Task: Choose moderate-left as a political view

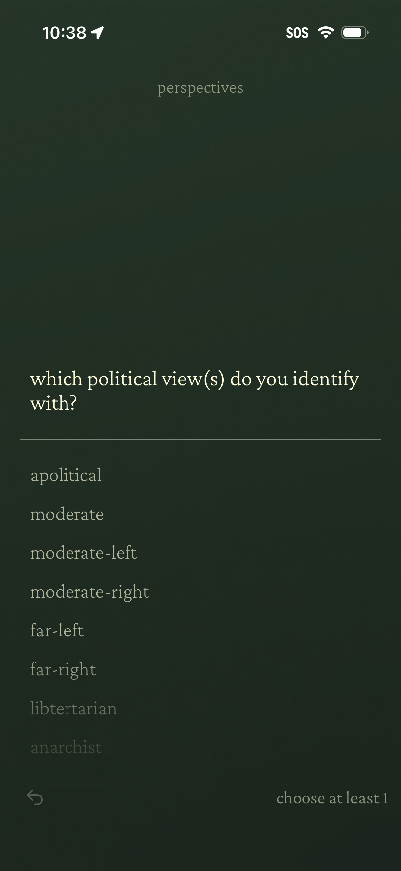Action: [83, 553]
